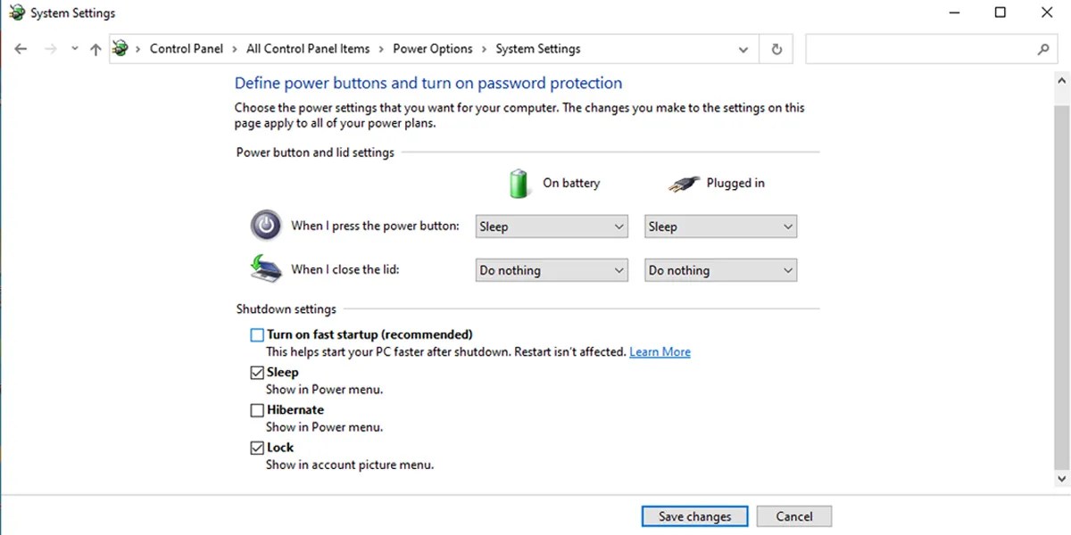
Task: Click the search magnifier icon
Action: pyautogui.click(x=1042, y=49)
